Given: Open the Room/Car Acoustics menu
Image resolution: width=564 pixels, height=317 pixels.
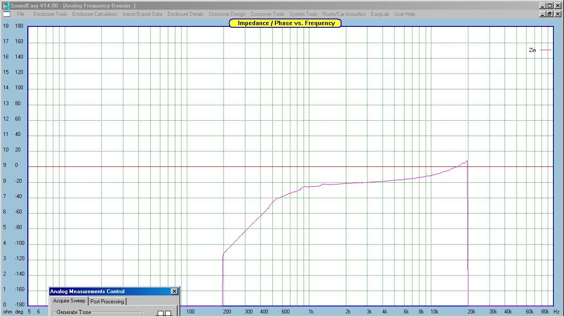Looking at the screenshot, I should (344, 14).
